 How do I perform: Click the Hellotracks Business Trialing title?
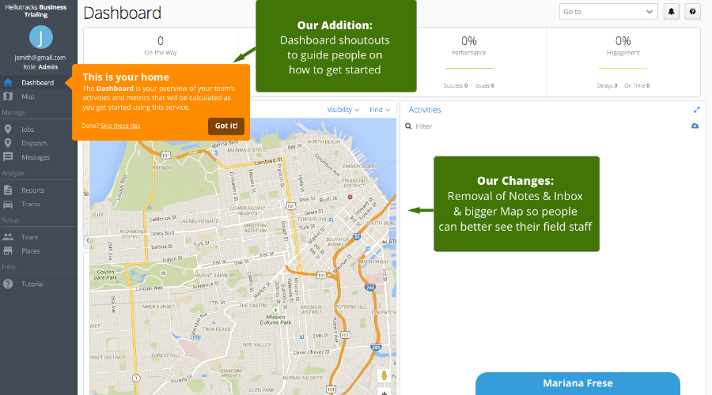(36, 11)
